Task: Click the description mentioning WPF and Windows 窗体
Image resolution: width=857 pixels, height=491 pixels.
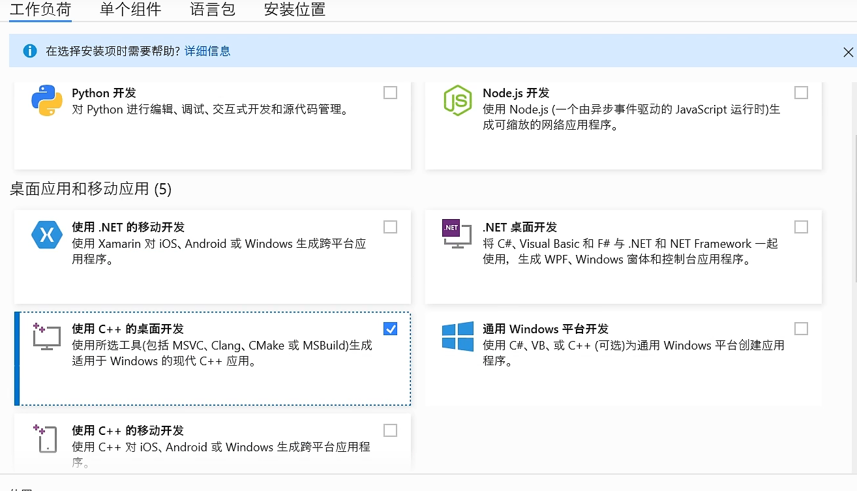Action: tap(631, 251)
